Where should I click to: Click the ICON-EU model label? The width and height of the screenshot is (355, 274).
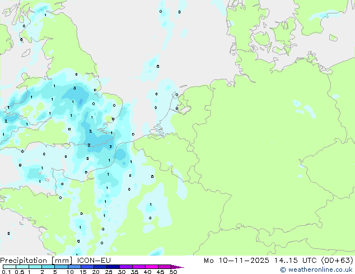94,261
